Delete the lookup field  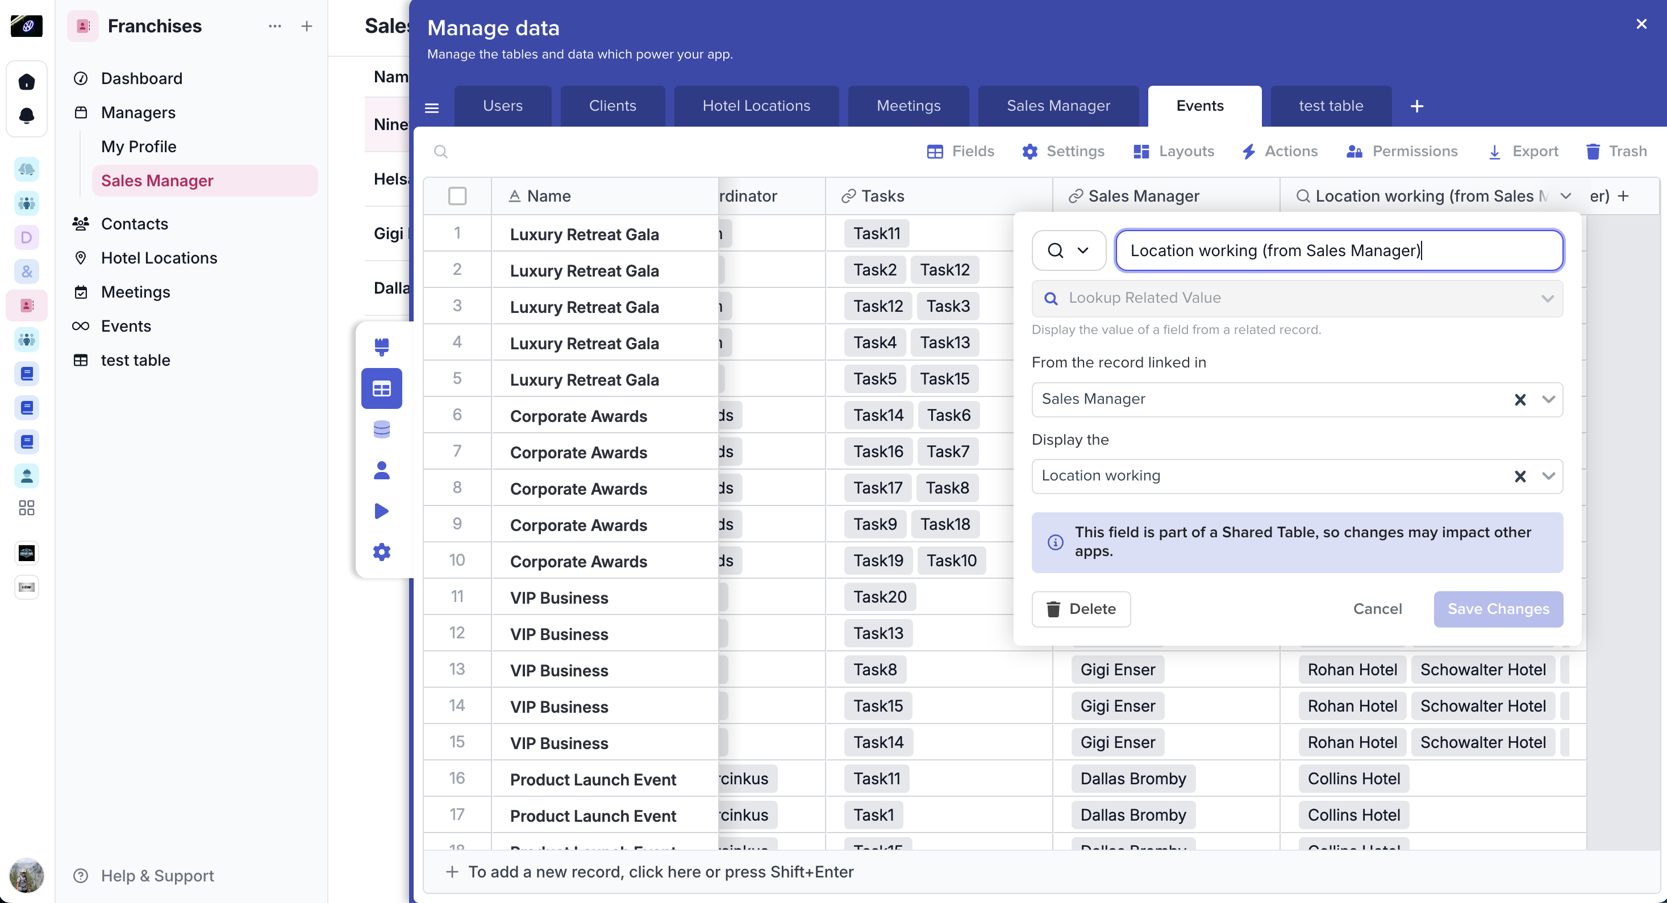(1081, 609)
